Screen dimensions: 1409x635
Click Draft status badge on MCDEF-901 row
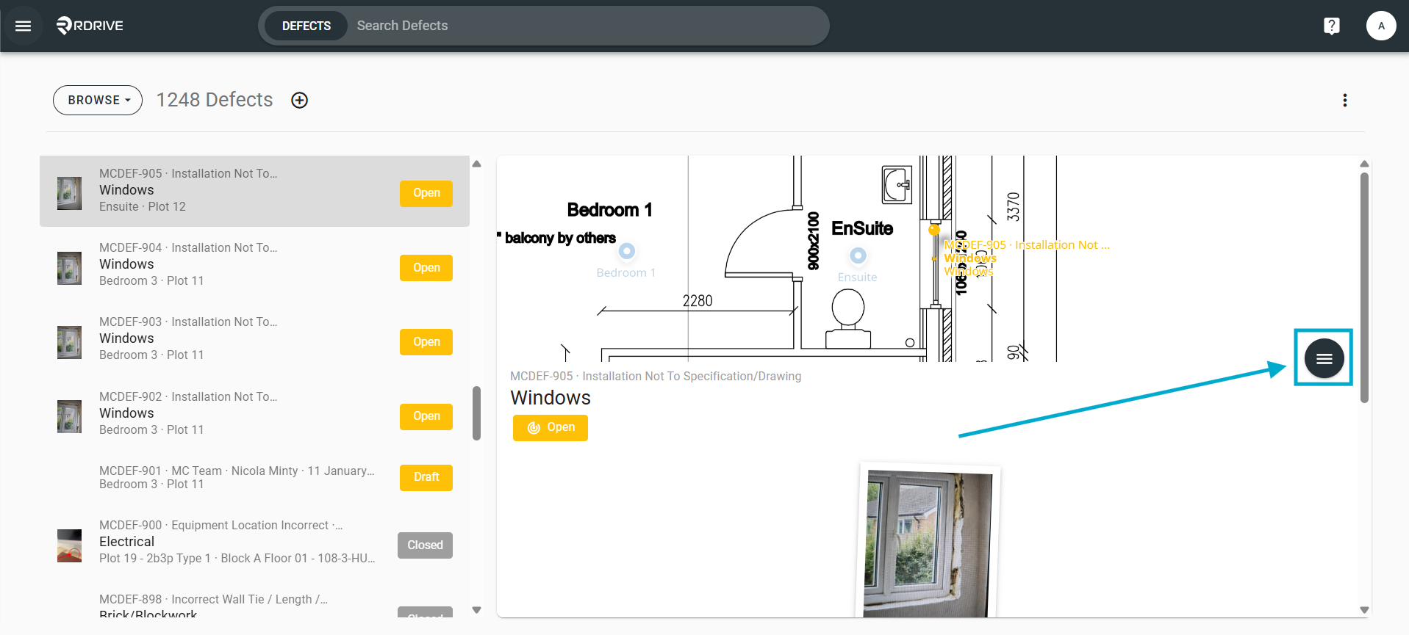426,477
